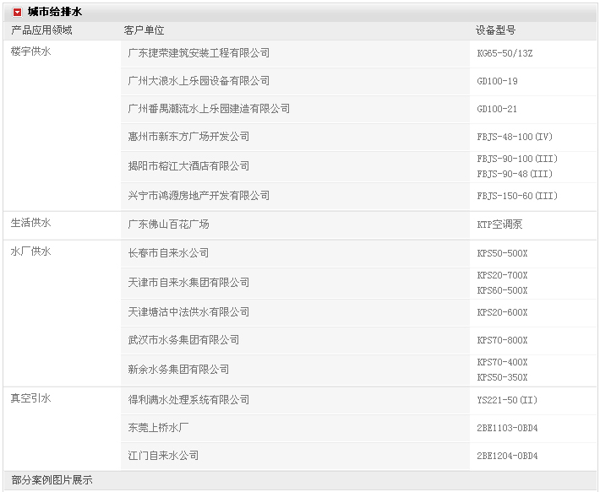Select the GD100-21 model value
The height and width of the screenshot is (492, 600).
[497, 109]
